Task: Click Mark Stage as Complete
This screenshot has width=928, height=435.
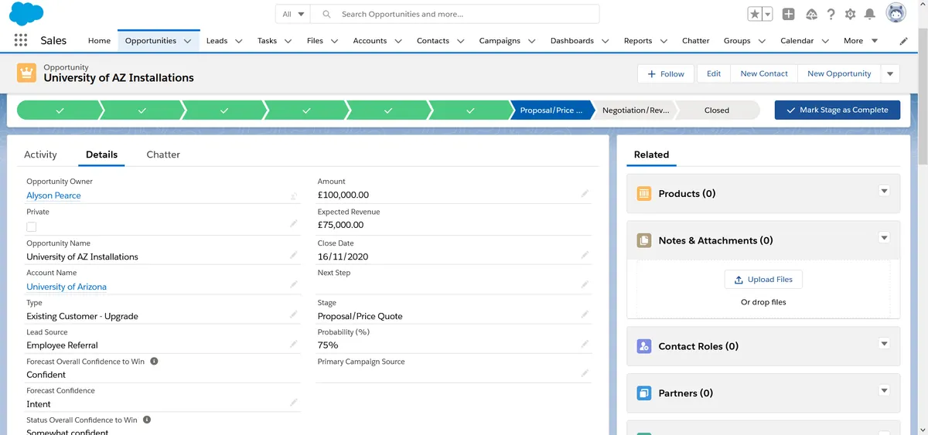Action: tap(838, 110)
